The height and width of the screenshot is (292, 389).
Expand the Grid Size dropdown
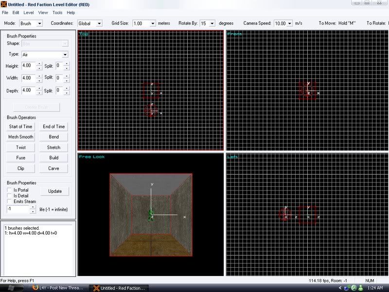pyautogui.click(x=153, y=23)
